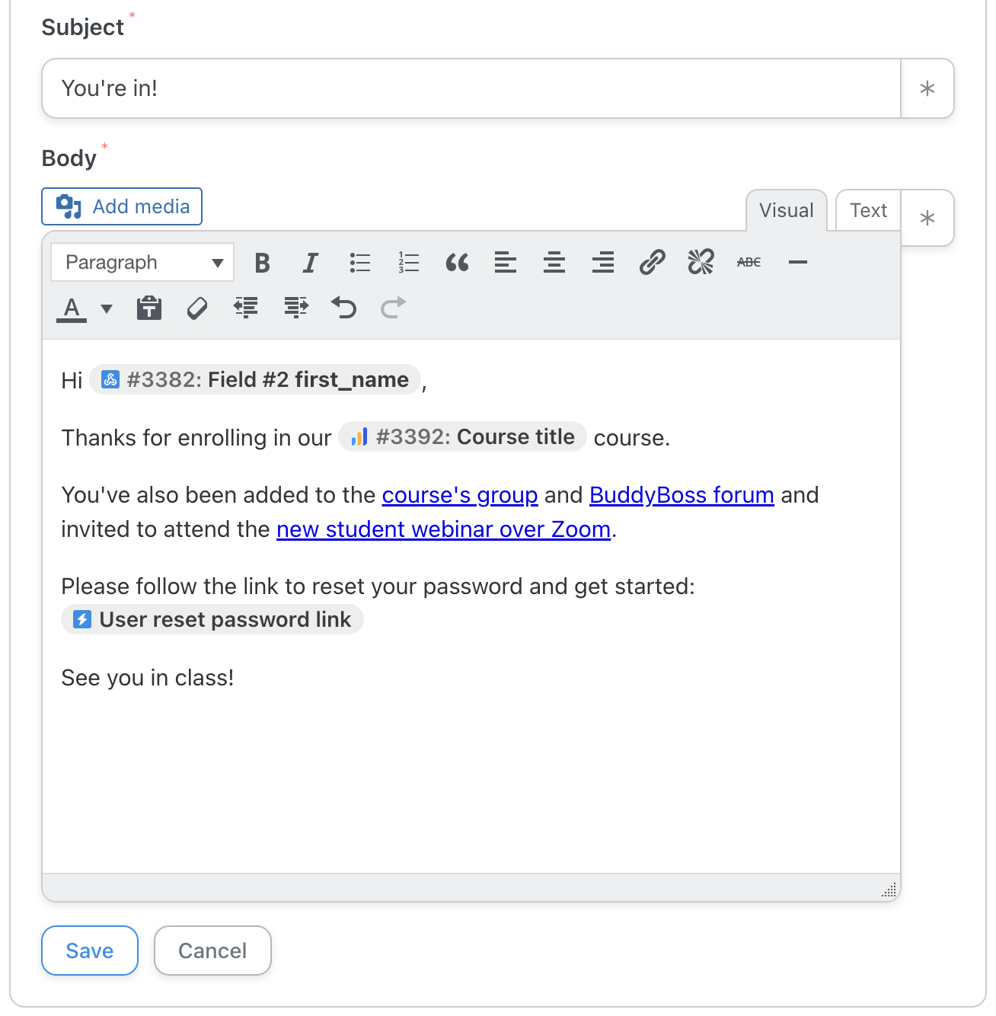Image resolution: width=996 pixels, height=1016 pixels.
Task: Open the Paragraph format dropdown
Action: (142, 263)
